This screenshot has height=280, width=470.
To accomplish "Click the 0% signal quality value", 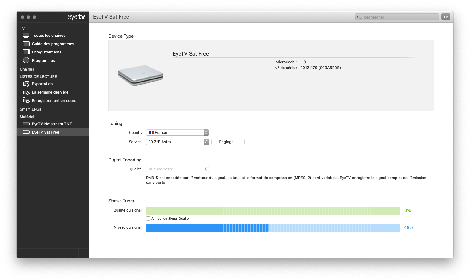I will (x=407, y=210).
